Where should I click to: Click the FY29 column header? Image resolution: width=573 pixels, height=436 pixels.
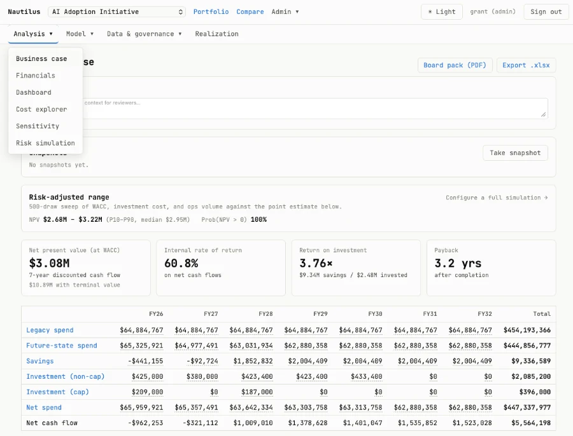[320, 314]
